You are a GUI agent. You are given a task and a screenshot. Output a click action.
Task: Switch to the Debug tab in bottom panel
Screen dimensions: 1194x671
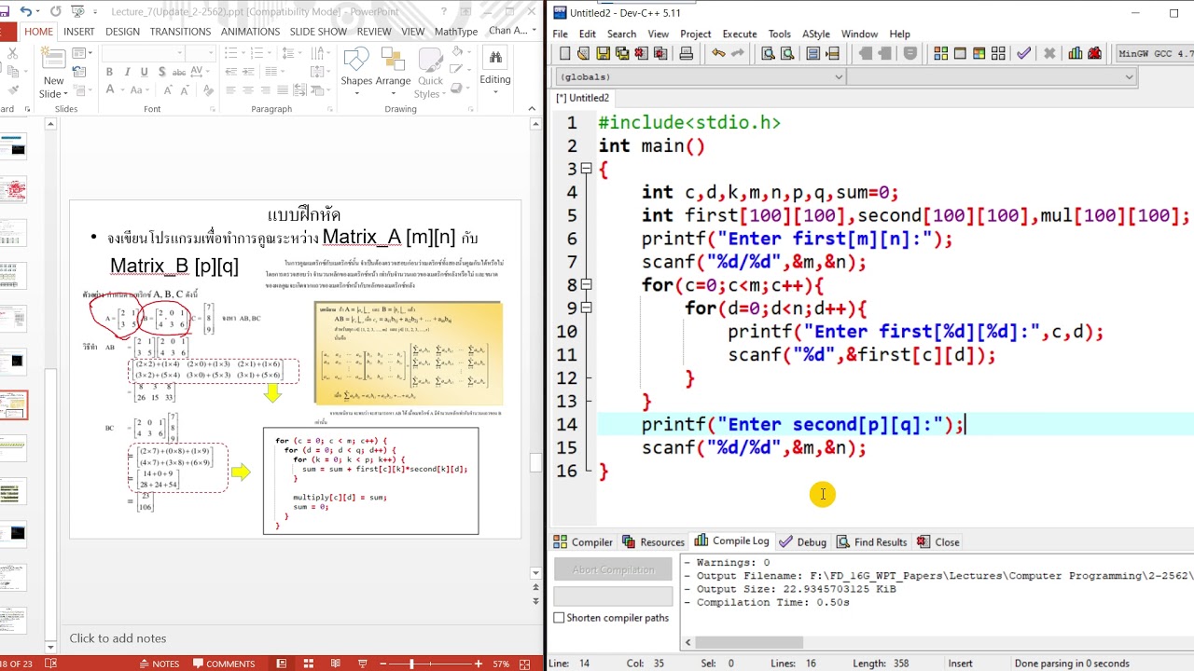pos(803,541)
